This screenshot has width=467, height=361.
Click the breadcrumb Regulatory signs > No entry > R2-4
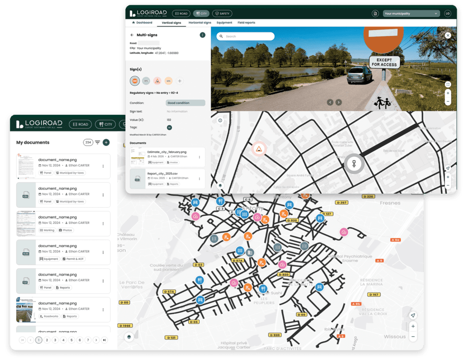pyautogui.click(x=154, y=93)
